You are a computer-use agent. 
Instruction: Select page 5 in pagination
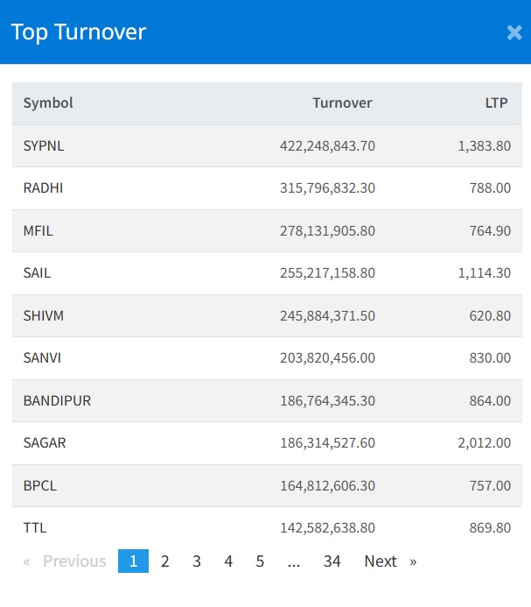tap(260, 561)
